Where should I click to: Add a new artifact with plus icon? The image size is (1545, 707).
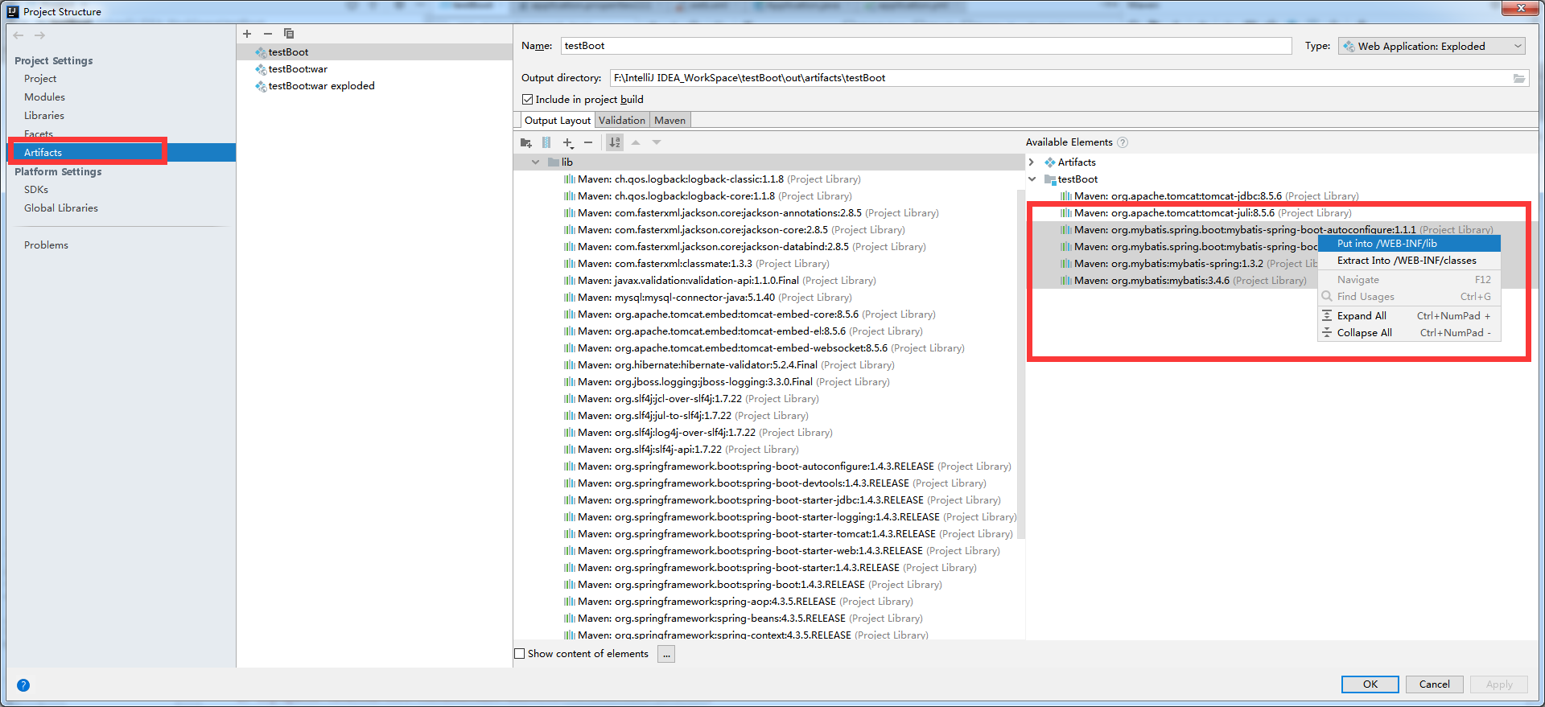[x=247, y=34]
